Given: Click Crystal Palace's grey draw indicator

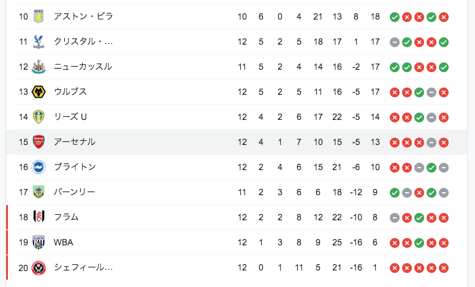Looking at the screenshot, I should [x=395, y=42].
